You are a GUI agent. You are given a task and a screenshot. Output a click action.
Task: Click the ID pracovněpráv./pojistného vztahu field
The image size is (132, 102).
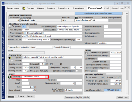44,47
